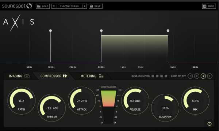Click the Save preset button

(x=96, y=6)
